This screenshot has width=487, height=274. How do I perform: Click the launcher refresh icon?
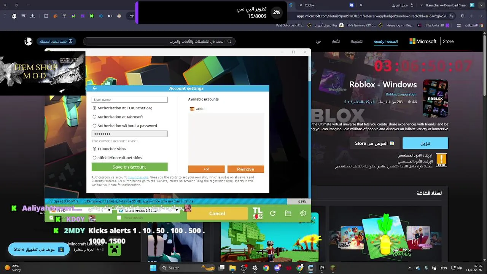click(273, 213)
